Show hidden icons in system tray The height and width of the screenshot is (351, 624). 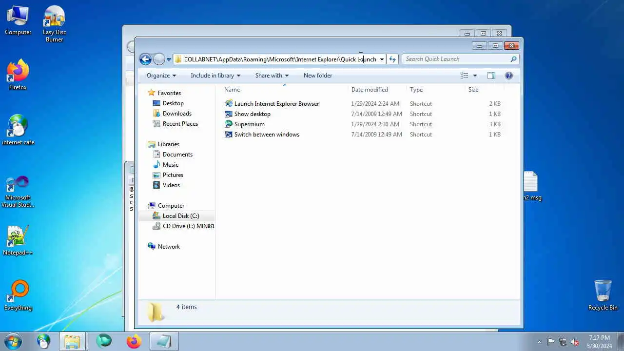pos(539,342)
